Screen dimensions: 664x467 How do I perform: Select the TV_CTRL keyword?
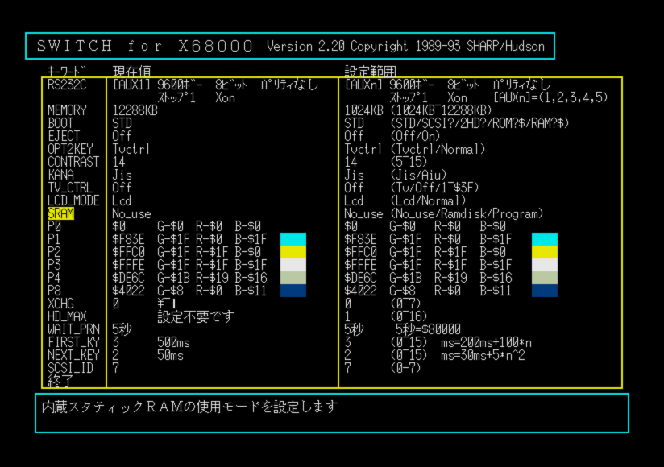tap(70, 188)
